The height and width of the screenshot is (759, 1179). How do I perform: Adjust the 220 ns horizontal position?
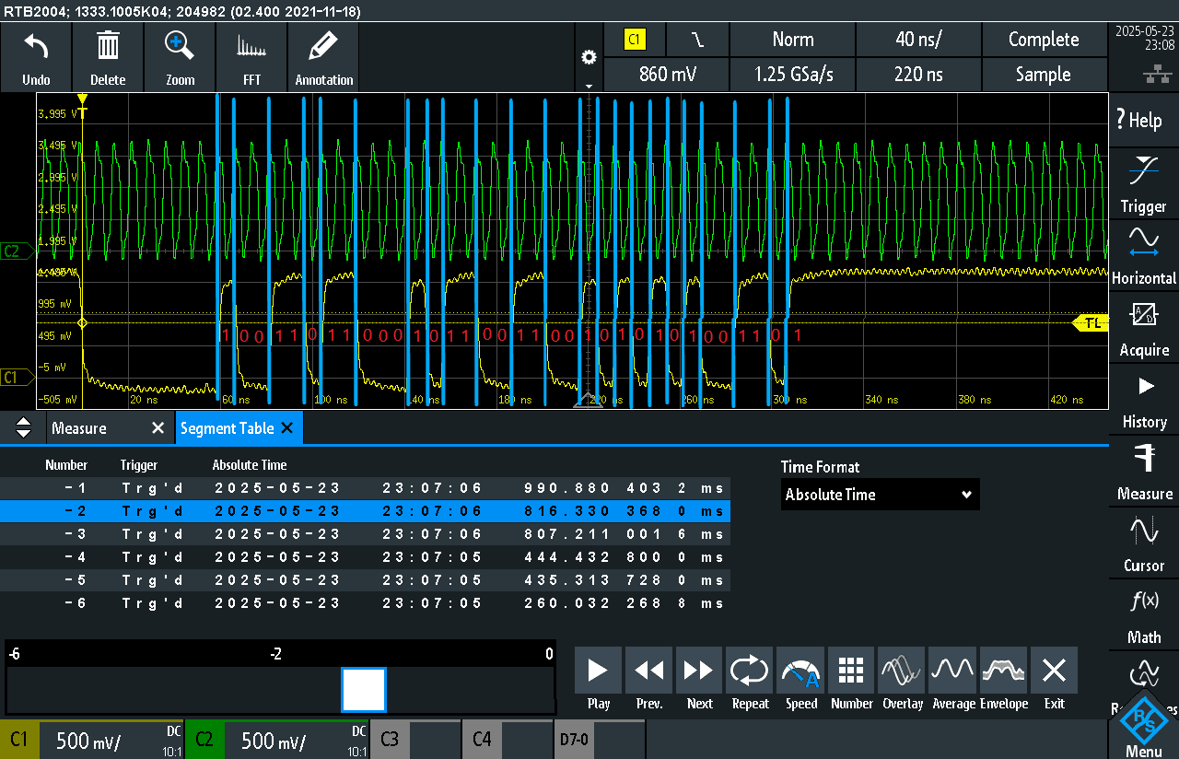tap(918, 75)
